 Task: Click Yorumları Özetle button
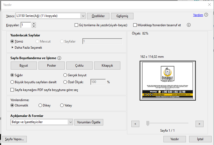(89, 122)
